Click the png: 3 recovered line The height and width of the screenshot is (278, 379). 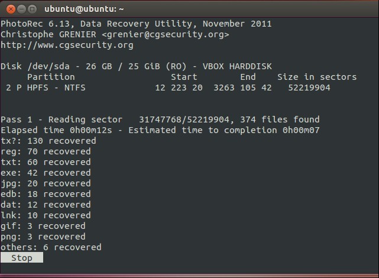click(43, 237)
